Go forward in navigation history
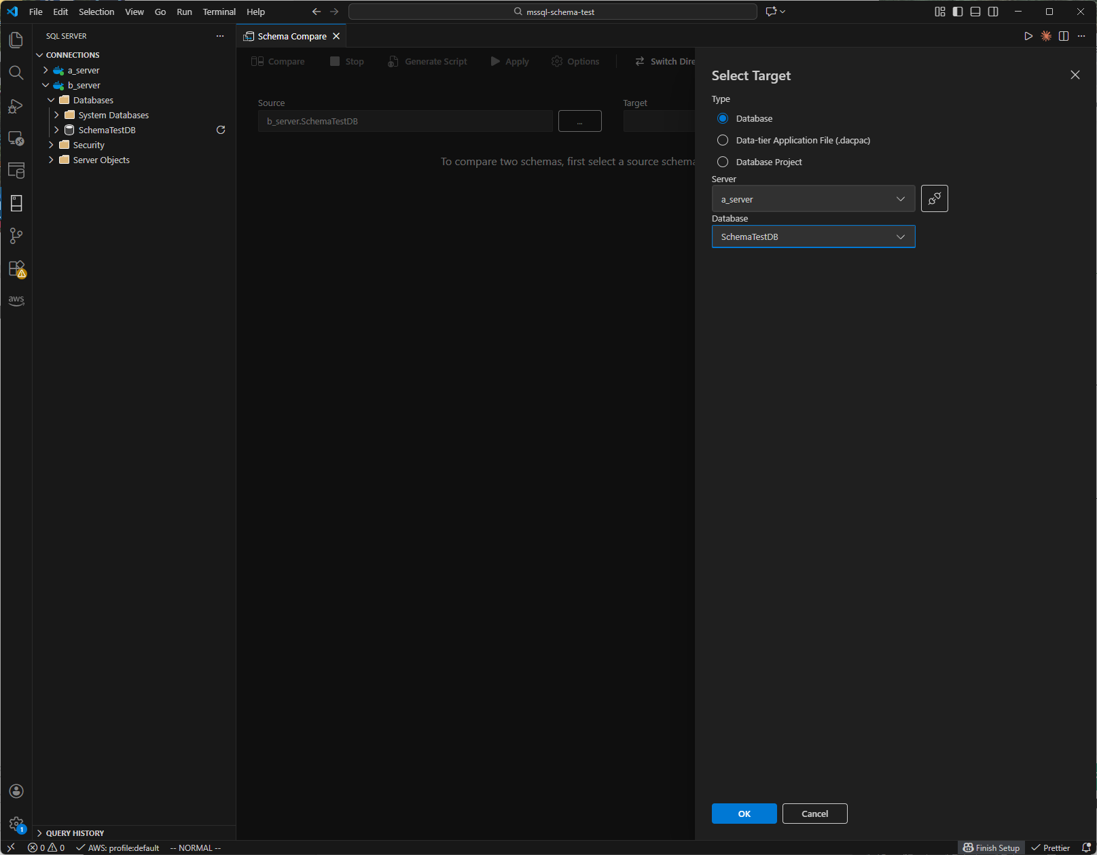The width and height of the screenshot is (1097, 855). coord(334,12)
